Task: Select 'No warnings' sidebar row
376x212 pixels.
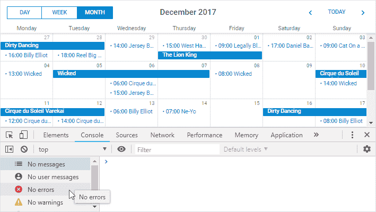Action: [x=45, y=202]
